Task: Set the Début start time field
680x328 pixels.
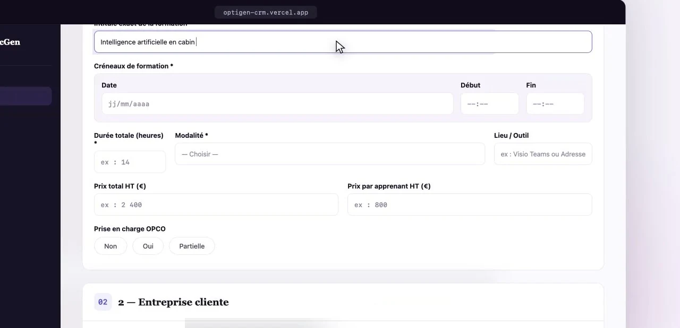Action: 489,104
